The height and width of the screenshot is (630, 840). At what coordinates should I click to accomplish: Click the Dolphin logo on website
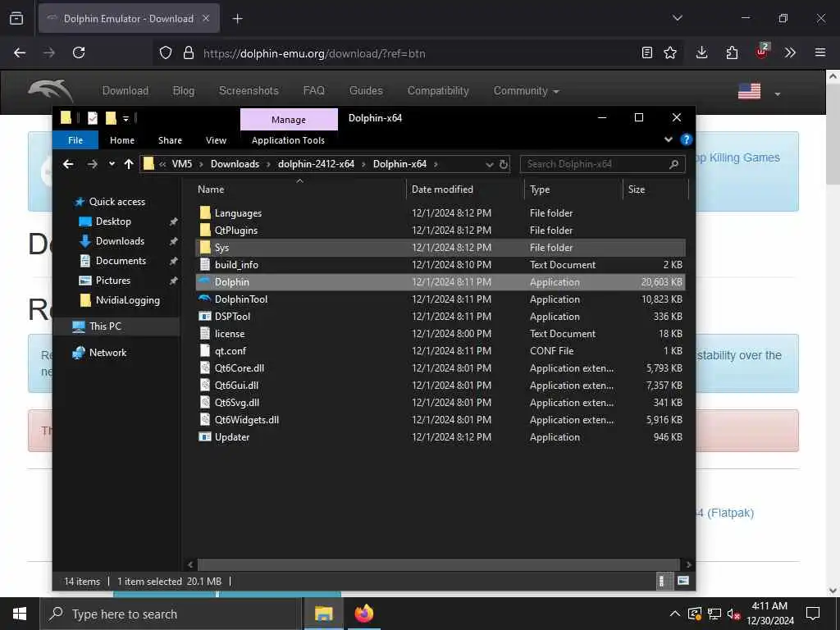point(51,90)
